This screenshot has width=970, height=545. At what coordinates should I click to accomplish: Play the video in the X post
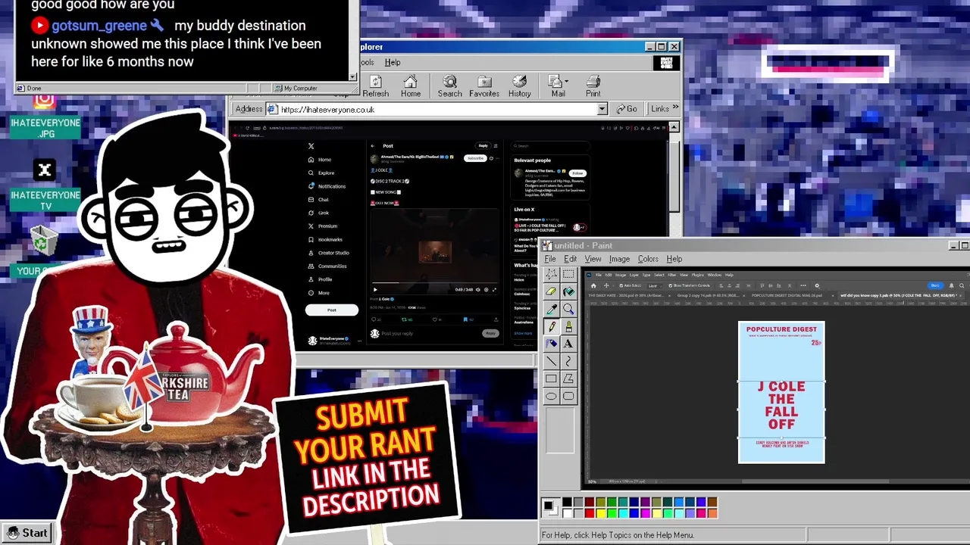tap(374, 289)
